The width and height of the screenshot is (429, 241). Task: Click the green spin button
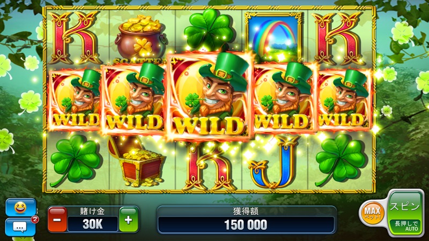405,214
